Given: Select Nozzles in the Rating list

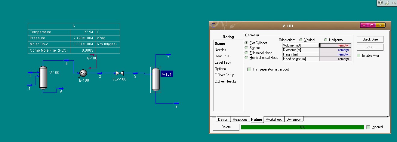Looking at the screenshot, I should (220, 50).
